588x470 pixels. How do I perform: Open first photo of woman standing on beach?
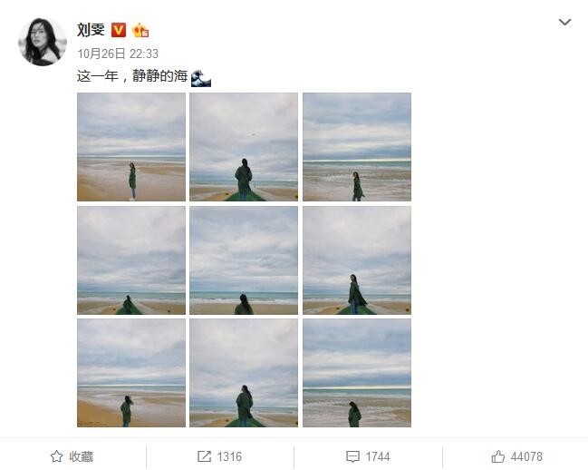131,147
